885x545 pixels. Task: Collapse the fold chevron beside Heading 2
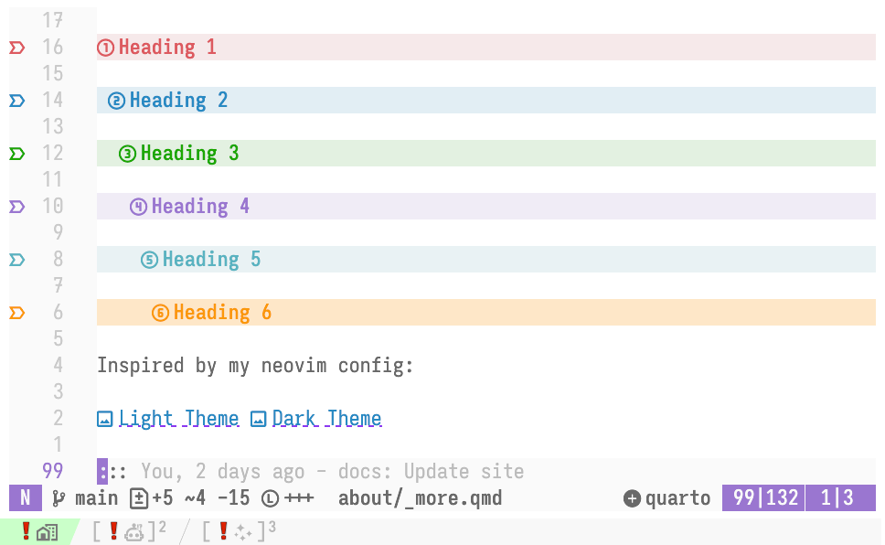(x=16, y=100)
